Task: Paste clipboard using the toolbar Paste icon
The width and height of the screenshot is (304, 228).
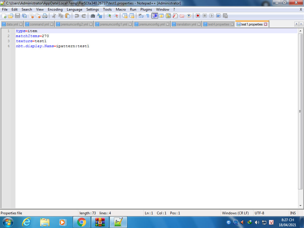Action: click(x=68, y=16)
